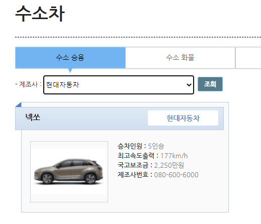This screenshot has width=261, height=224.
Task: Select the 국고보조금 : 2,250만원 text
Action: point(151,165)
